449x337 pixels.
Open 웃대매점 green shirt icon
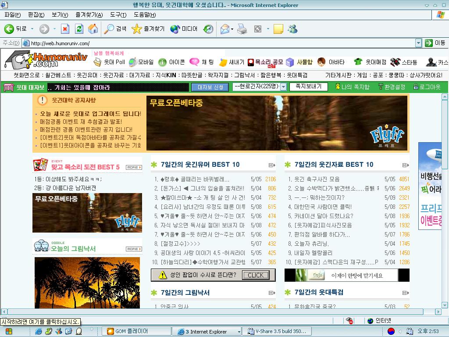coord(370,62)
